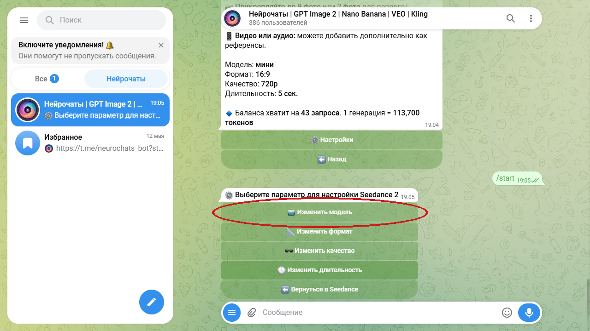Switch to the Нейрочаты folder tab
590x331 pixels.
click(x=126, y=79)
